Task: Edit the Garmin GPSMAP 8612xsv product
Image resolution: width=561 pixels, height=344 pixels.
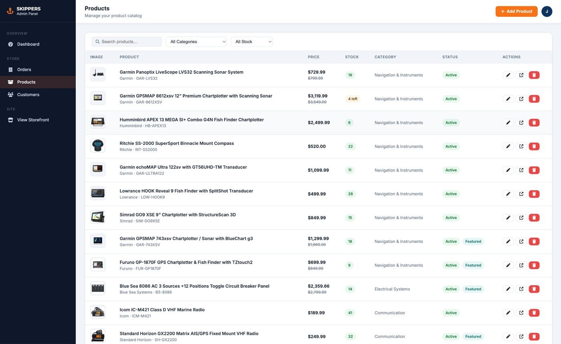Action: 508,99
